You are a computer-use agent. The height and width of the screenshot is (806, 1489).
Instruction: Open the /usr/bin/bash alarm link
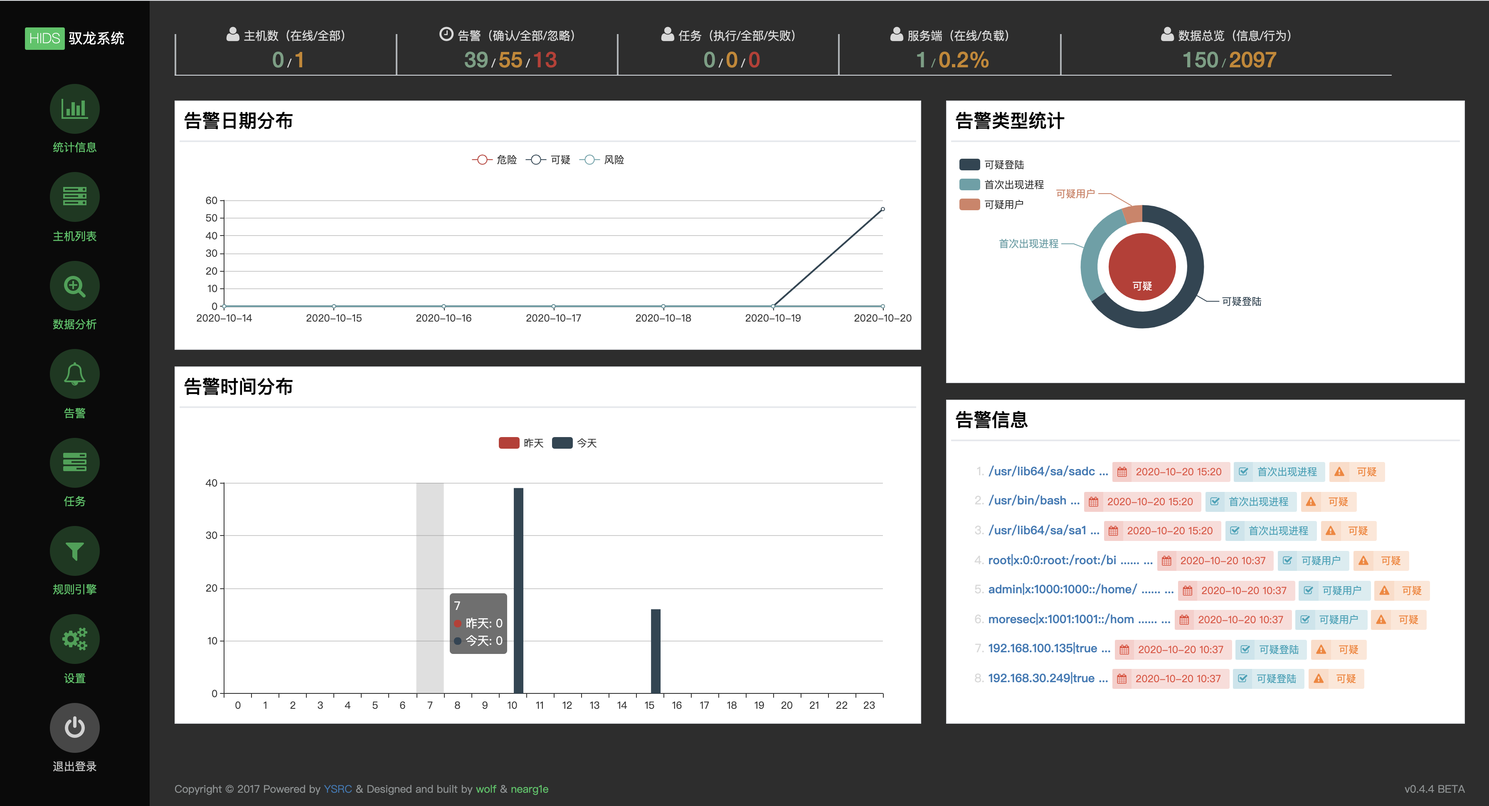1033,501
